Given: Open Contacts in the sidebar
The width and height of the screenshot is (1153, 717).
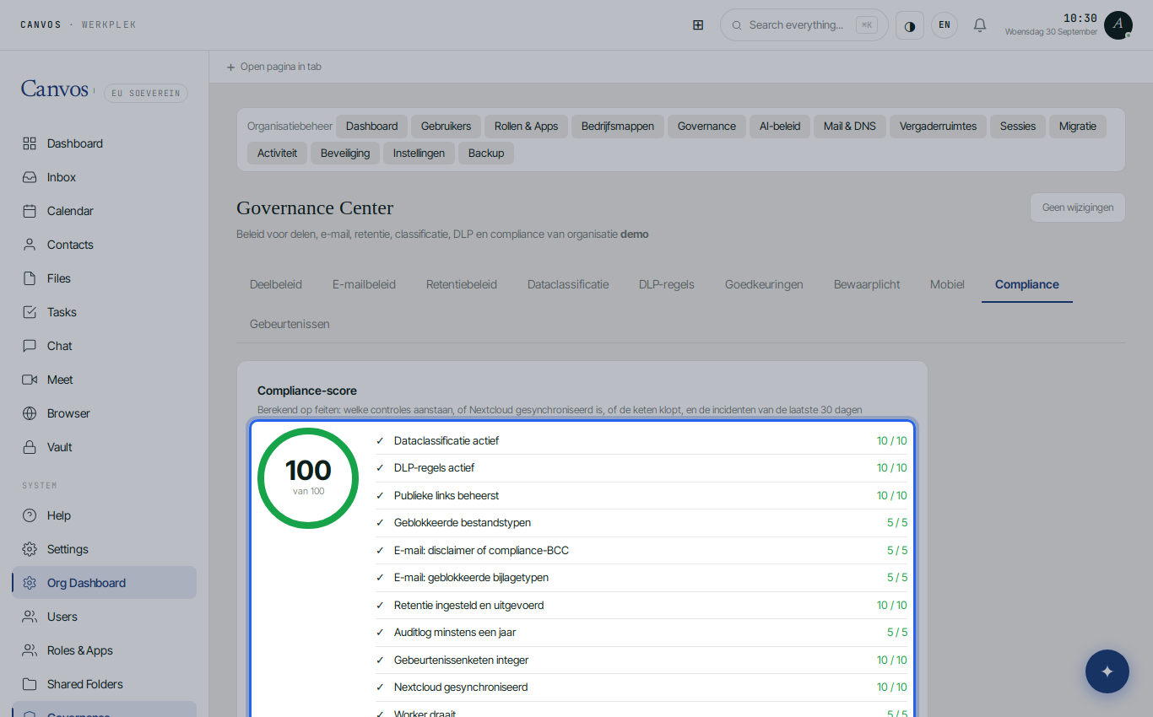Looking at the screenshot, I should [105, 245].
